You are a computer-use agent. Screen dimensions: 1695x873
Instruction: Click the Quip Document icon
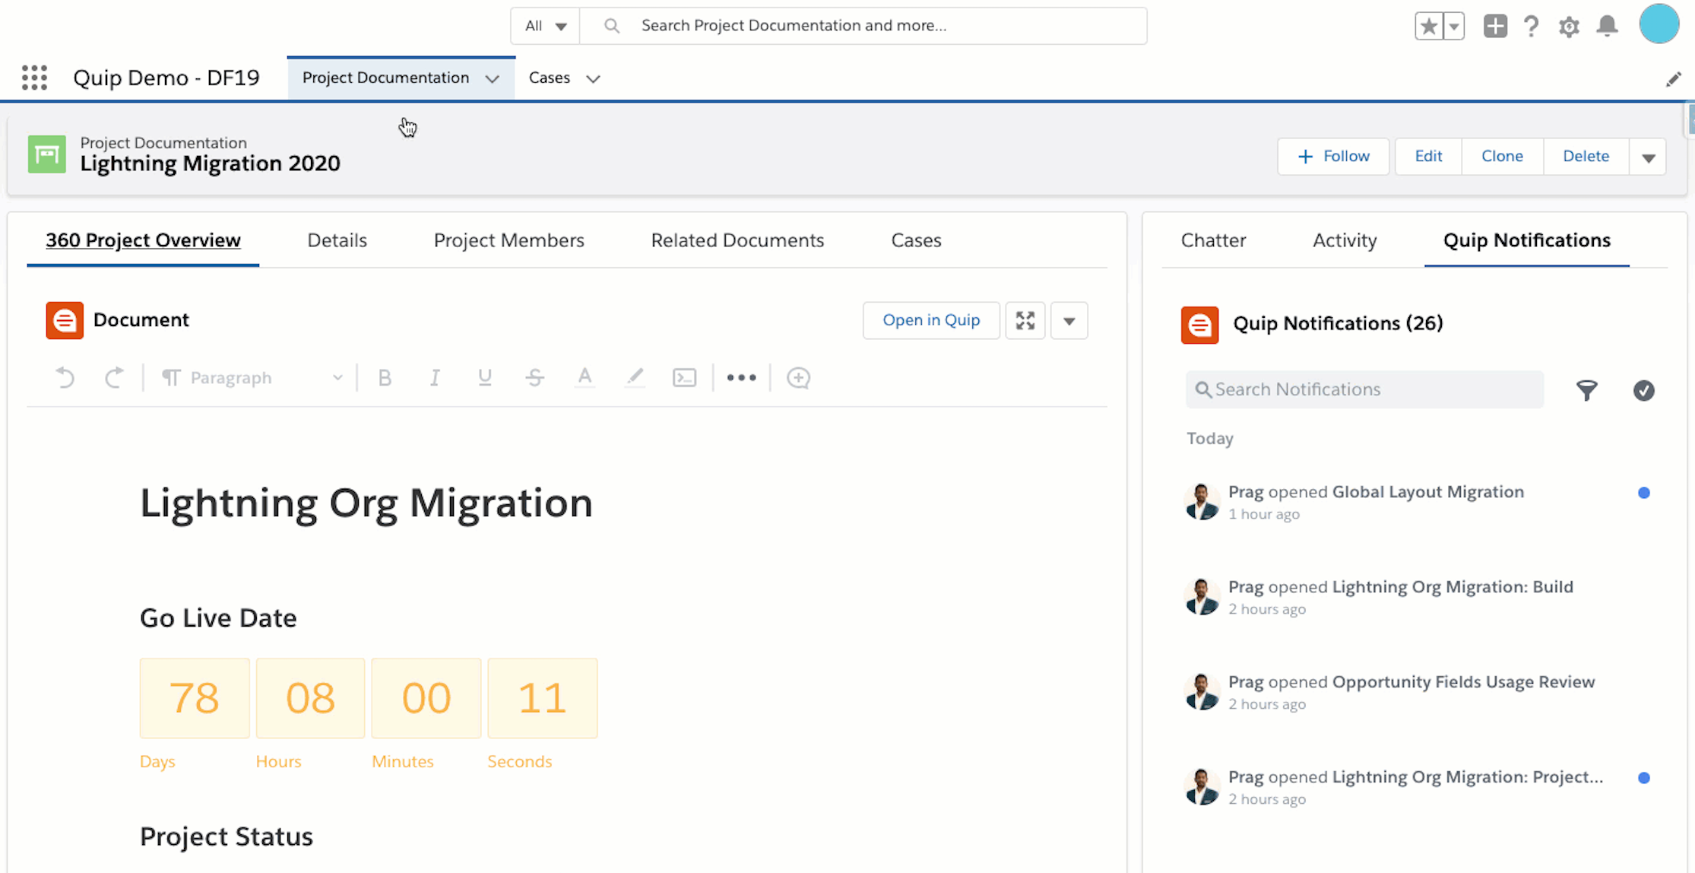pyautogui.click(x=65, y=320)
